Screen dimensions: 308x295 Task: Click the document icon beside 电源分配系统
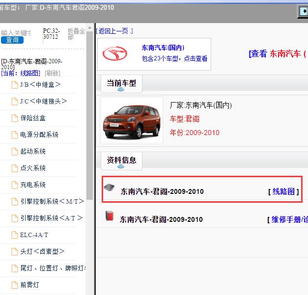click(15, 135)
